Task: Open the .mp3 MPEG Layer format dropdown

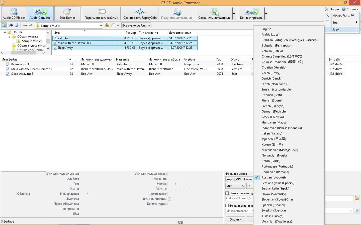Action: (239, 179)
